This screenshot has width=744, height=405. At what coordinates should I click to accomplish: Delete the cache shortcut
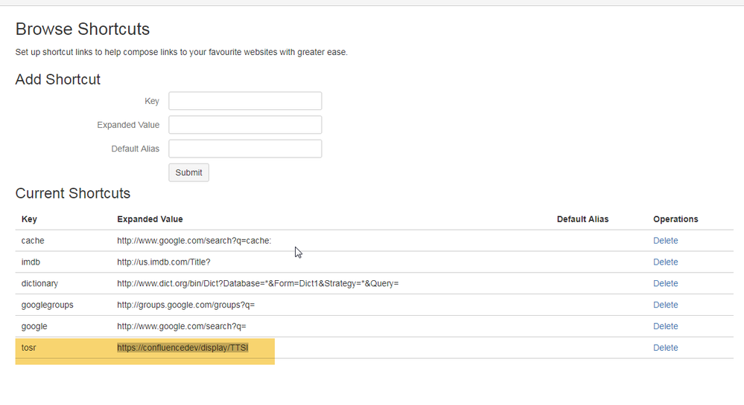click(x=665, y=241)
